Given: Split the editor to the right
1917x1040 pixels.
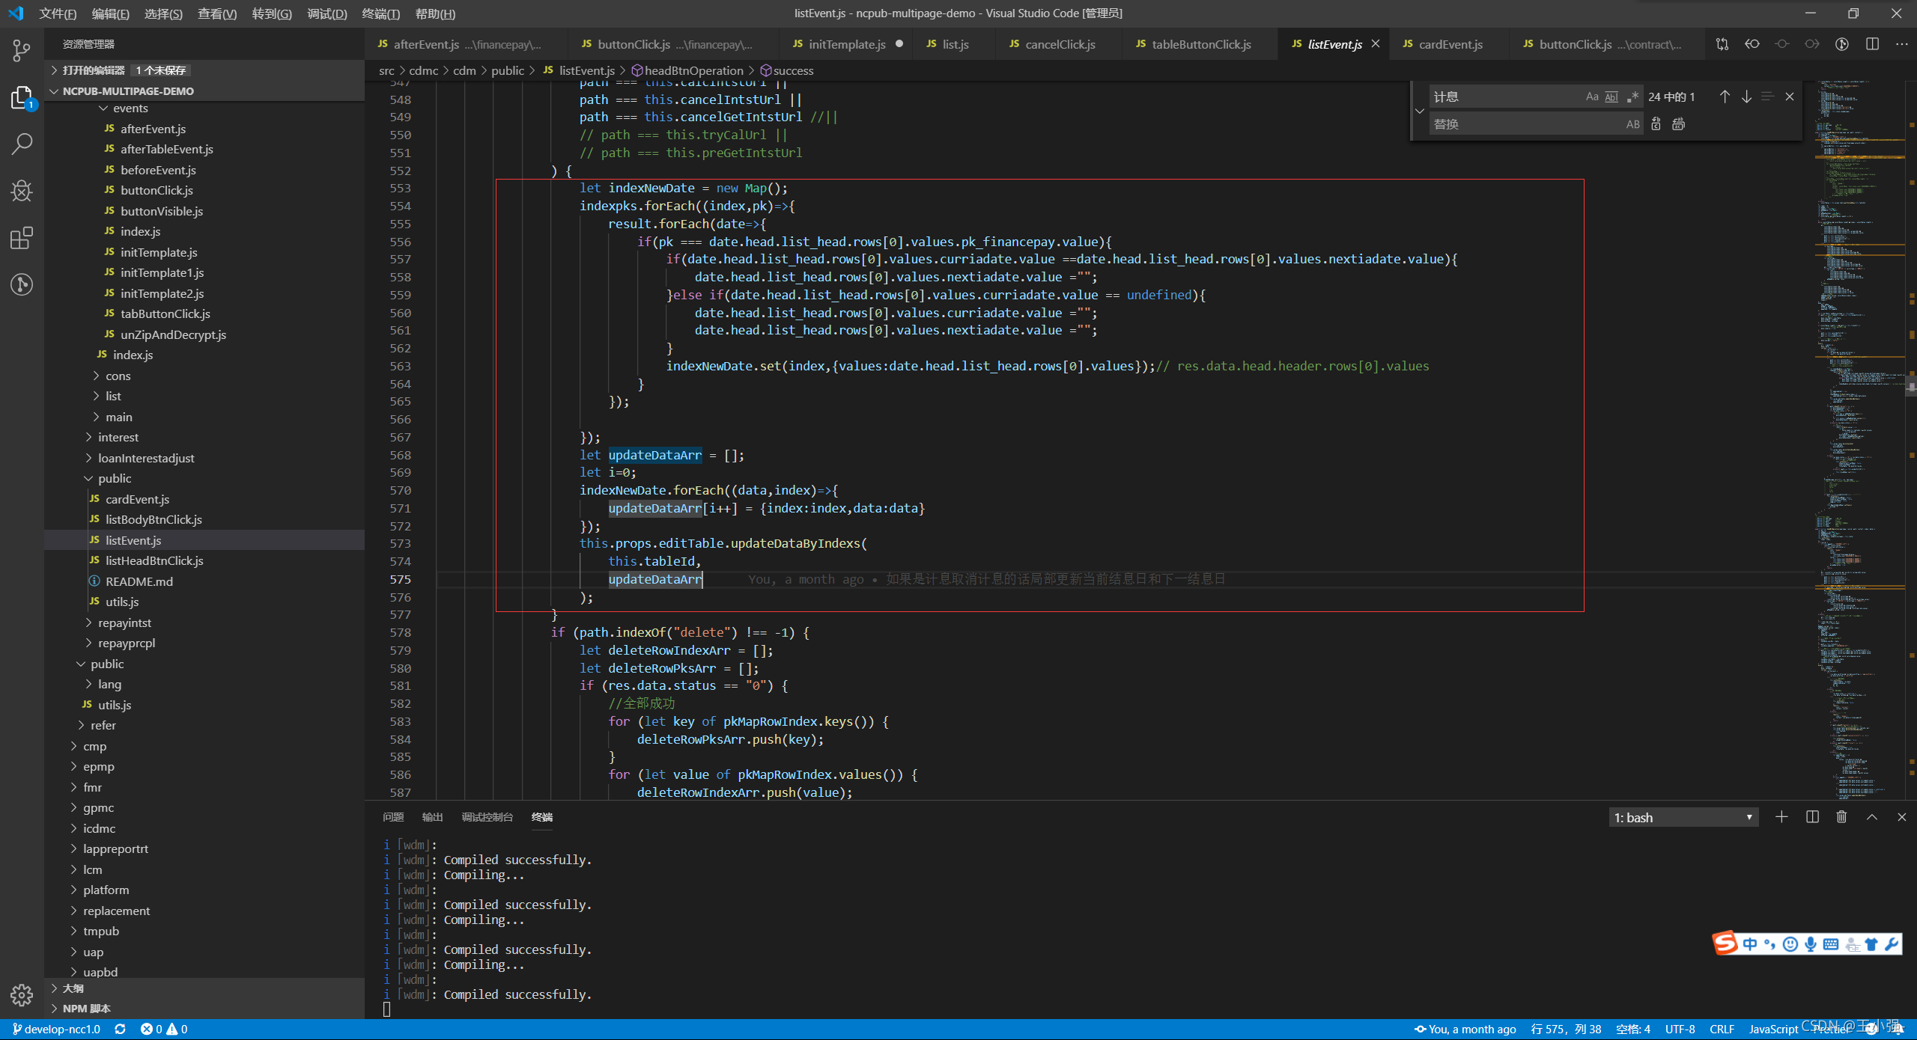Looking at the screenshot, I should click(x=1872, y=44).
